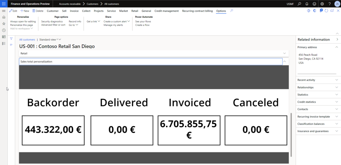This screenshot has height=165, width=341.
Task: Open the Recurring contract billing tab
Action: click(197, 11)
